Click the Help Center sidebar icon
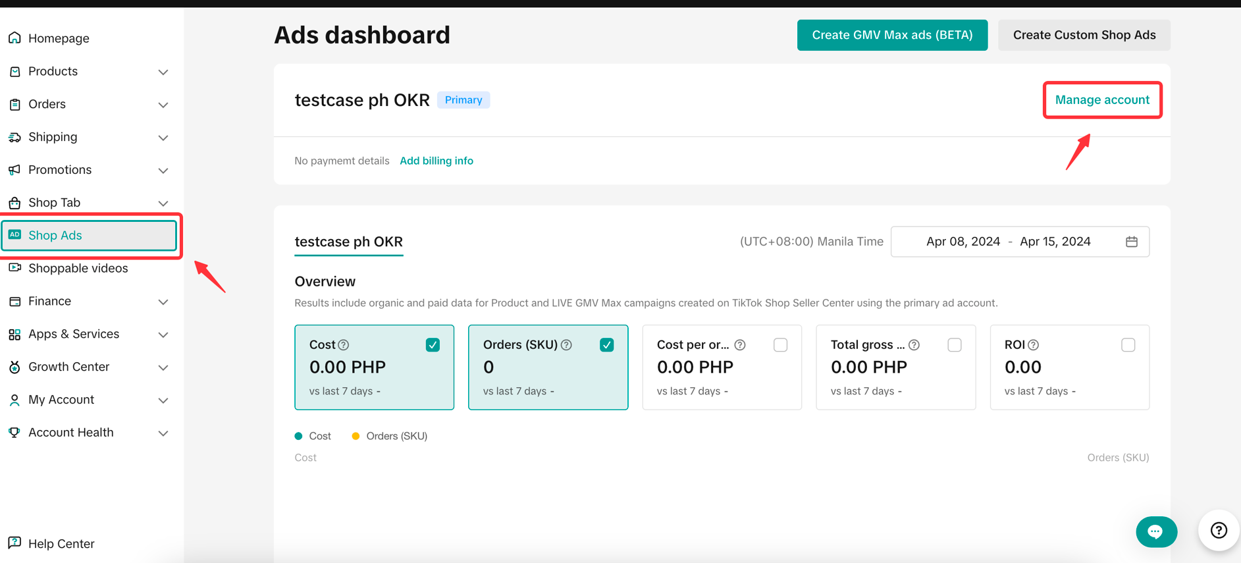Image resolution: width=1241 pixels, height=563 pixels. (14, 543)
